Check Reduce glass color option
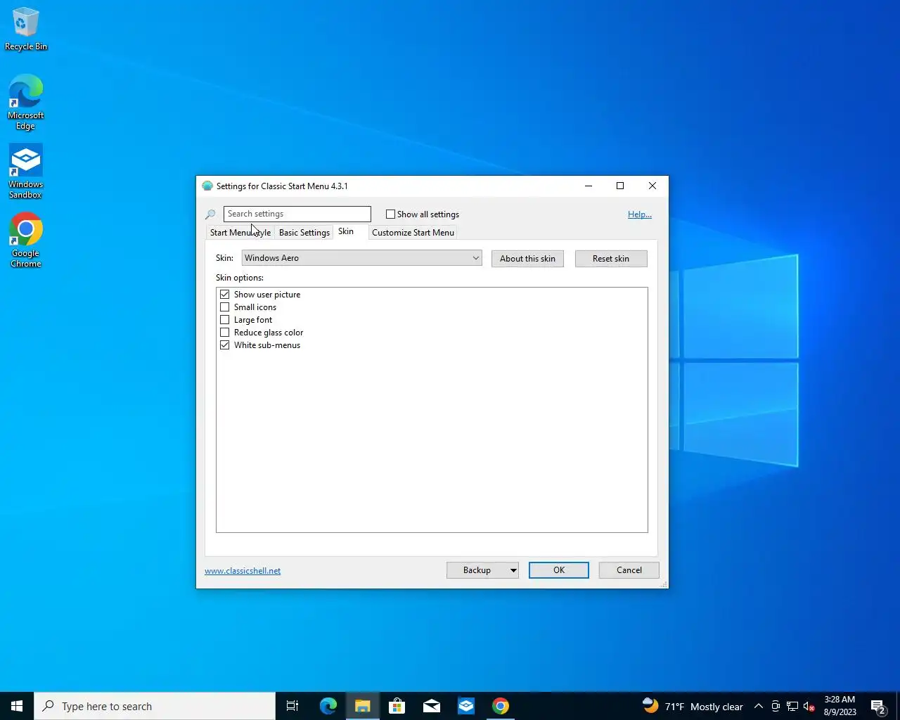Screen dimensions: 900x720 tap(225, 333)
